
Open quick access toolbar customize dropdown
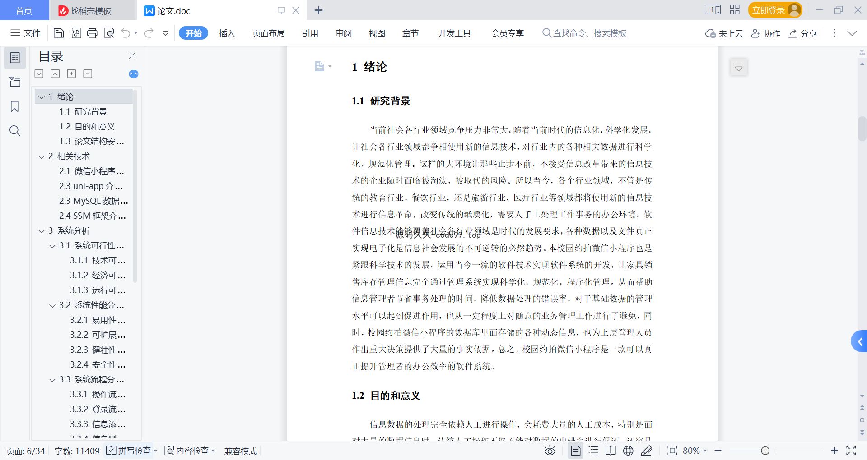(x=166, y=33)
